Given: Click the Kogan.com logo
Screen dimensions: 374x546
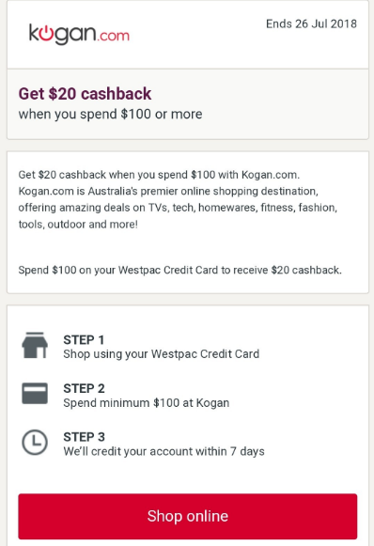Looking at the screenshot, I should coord(79,34).
